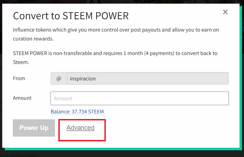Click the empty dialog space right of Advanced

click(x=168, y=129)
